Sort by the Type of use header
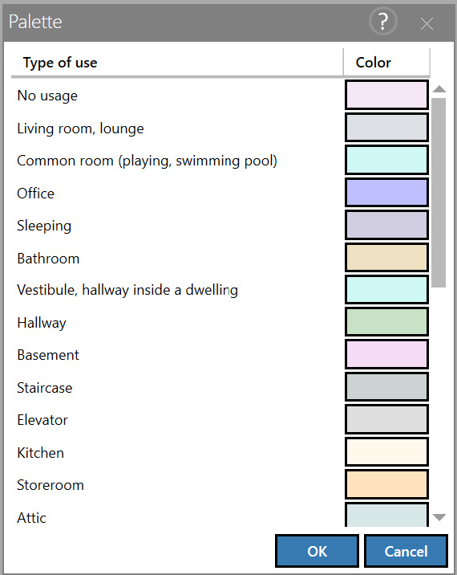457x575 pixels. [x=60, y=63]
